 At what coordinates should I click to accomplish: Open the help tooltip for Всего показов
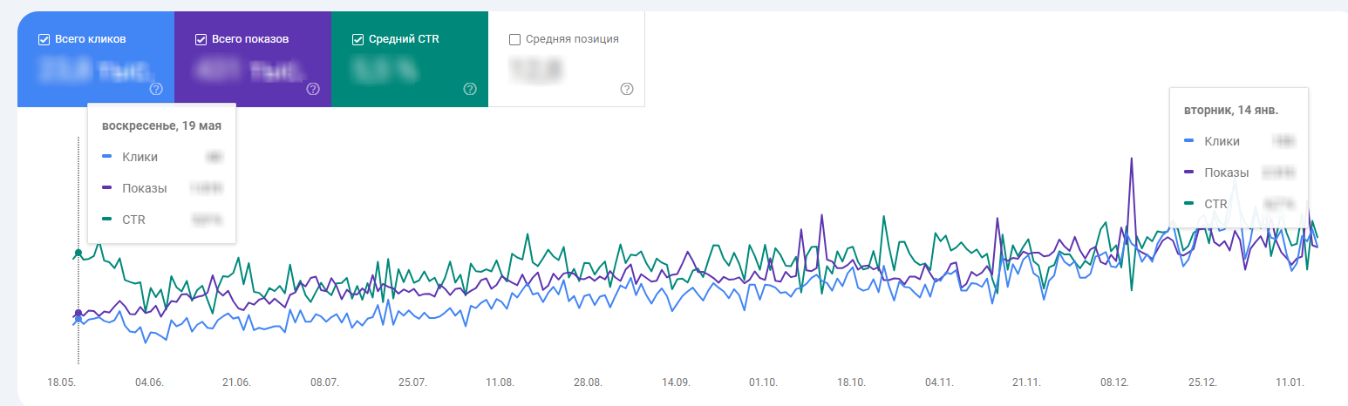pos(313,89)
